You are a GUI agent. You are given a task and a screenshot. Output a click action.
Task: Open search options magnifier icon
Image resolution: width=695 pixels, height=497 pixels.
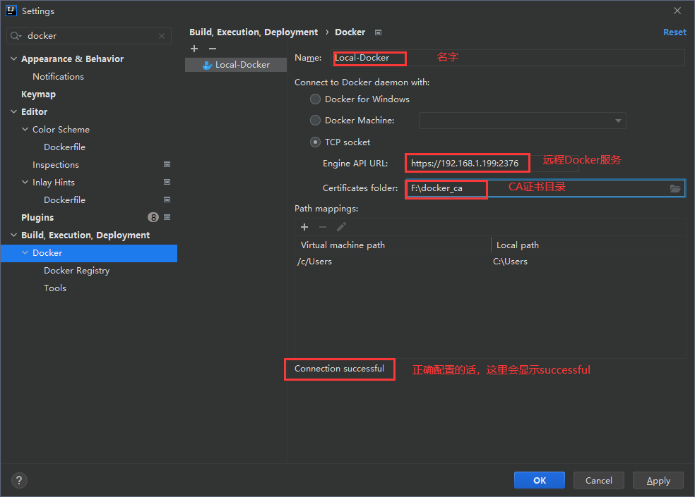coord(16,36)
